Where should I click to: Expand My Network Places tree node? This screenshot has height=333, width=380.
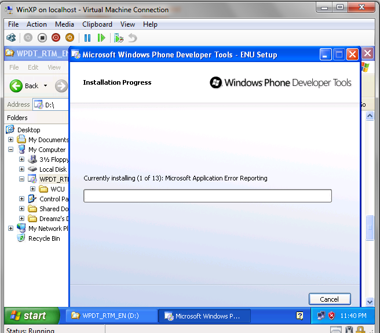tap(11, 229)
